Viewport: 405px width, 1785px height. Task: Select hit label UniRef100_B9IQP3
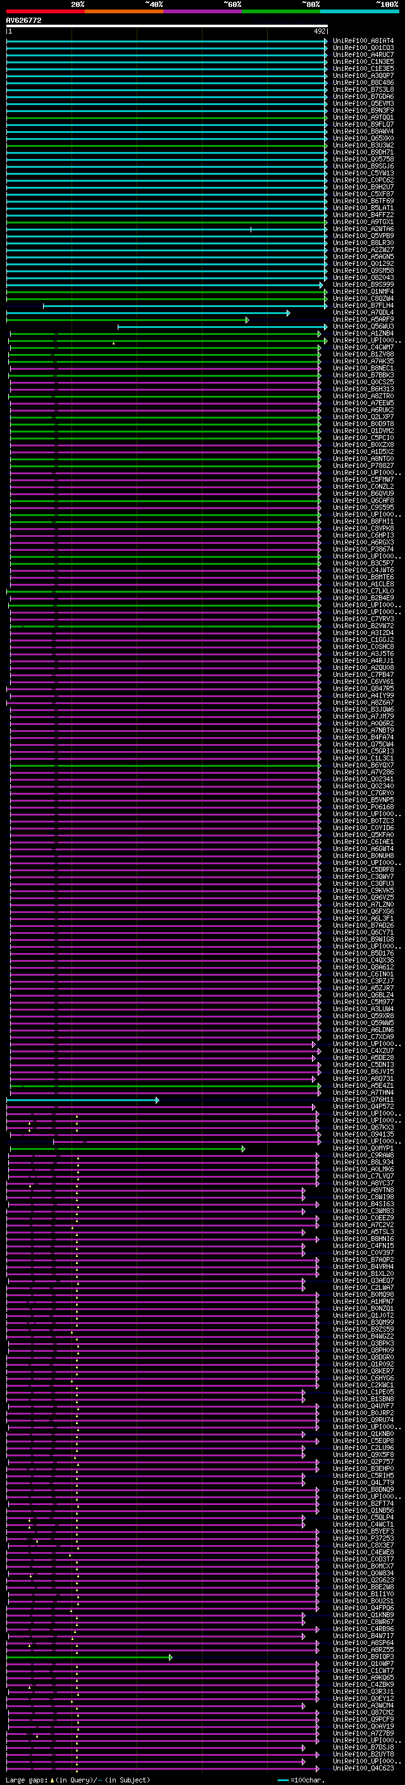pyautogui.click(x=363, y=1657)
